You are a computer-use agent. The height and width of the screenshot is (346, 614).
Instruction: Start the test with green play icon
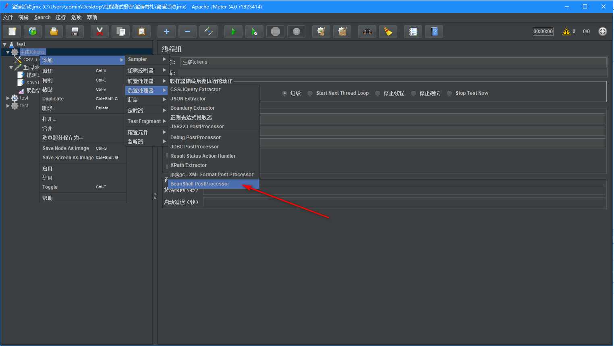pos(233,31)
